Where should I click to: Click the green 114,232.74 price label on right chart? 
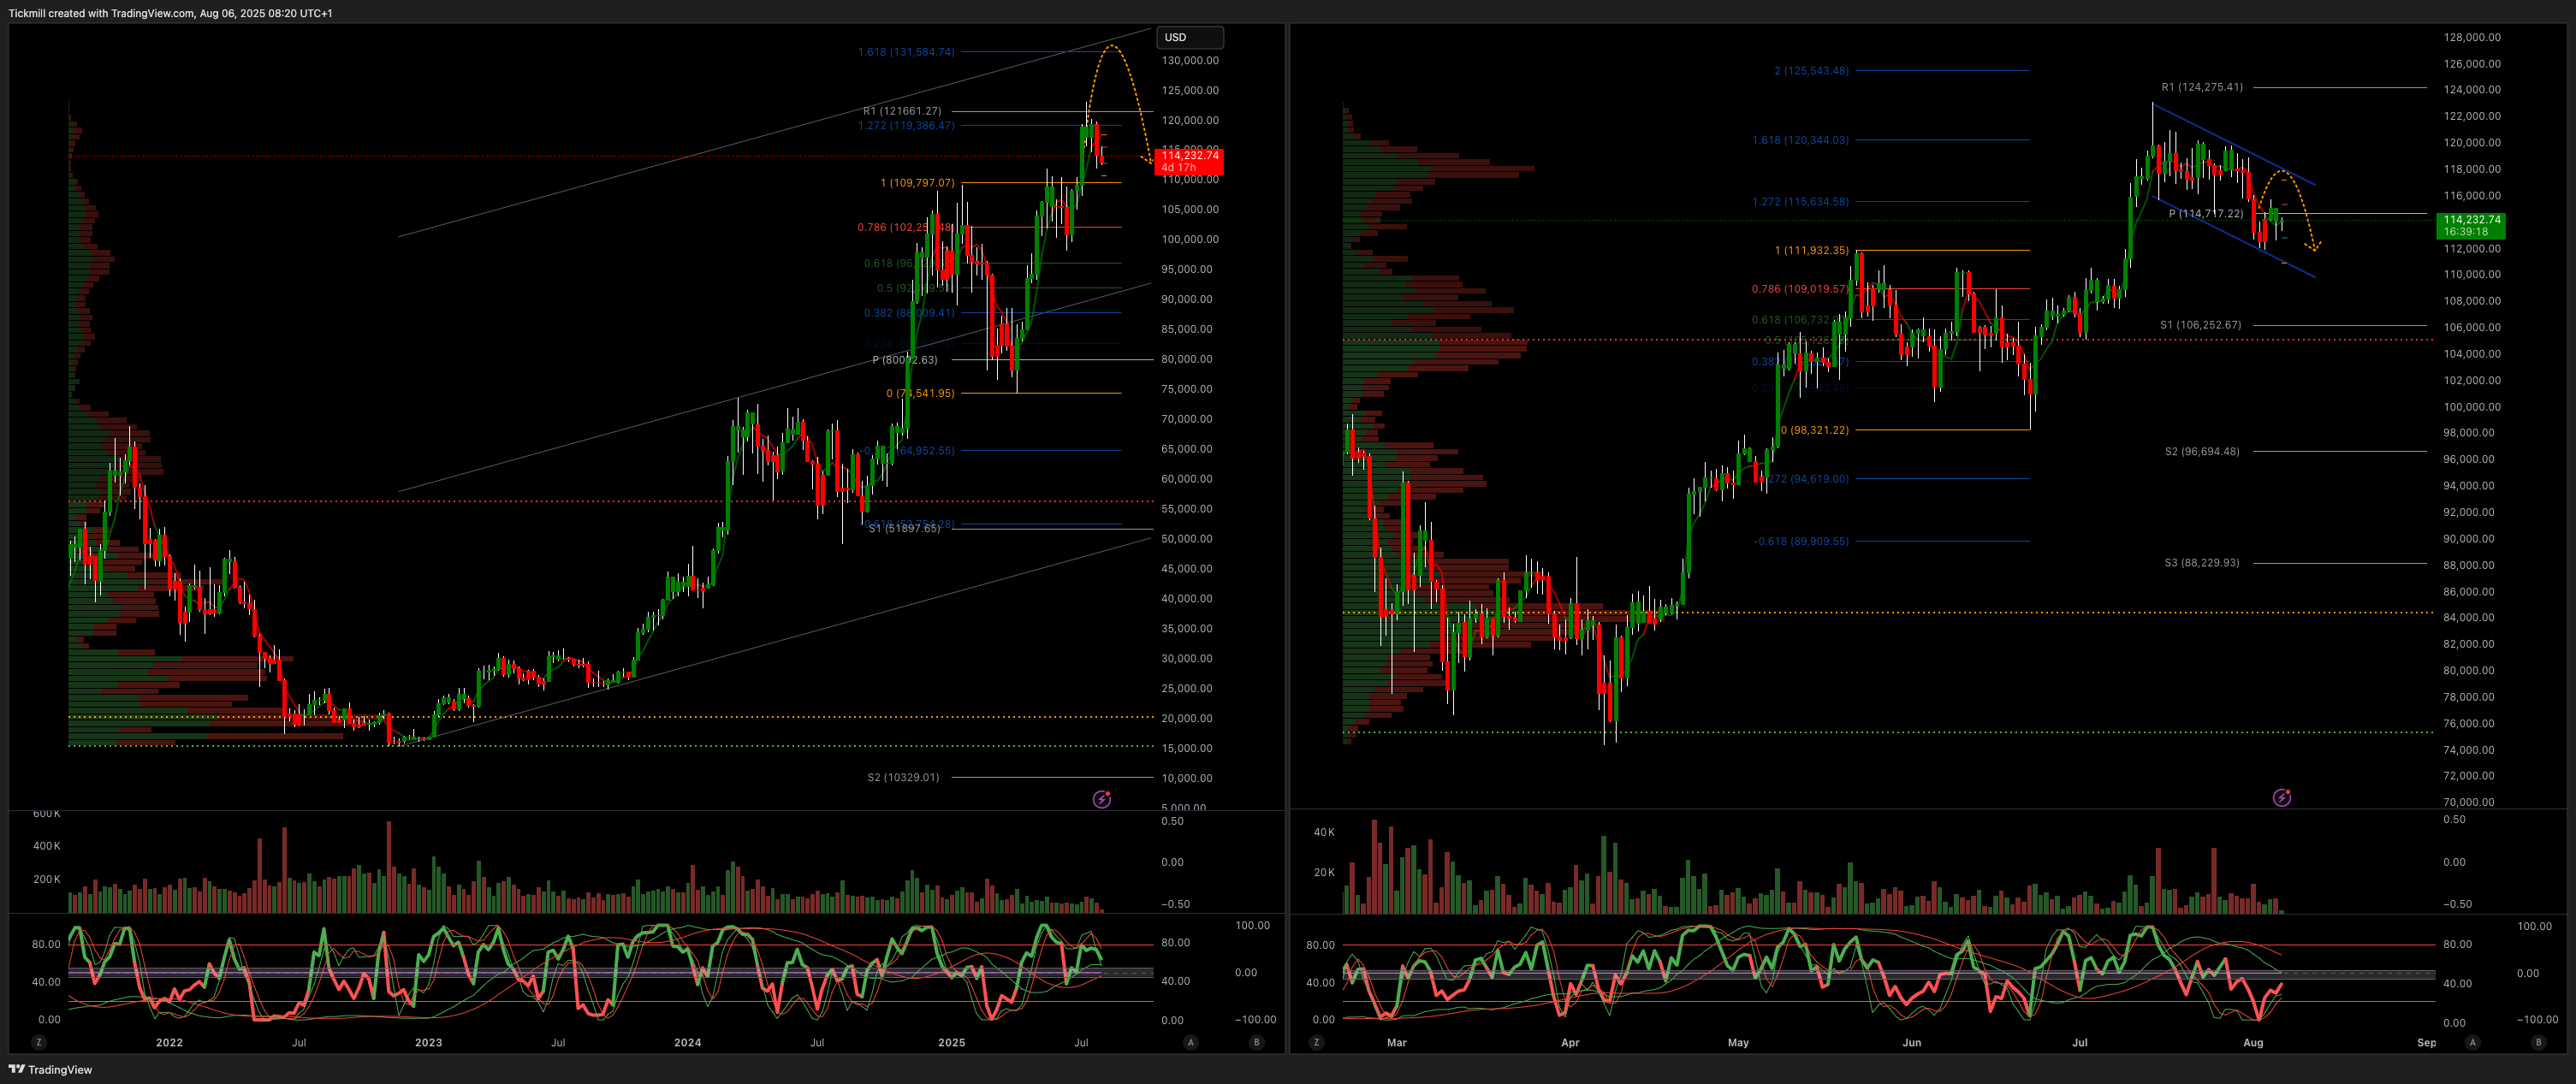coord(2471,225)
